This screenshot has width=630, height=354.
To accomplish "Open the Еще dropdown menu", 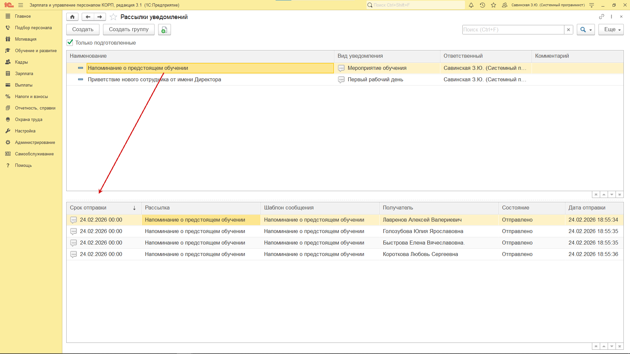I will 611,29.
